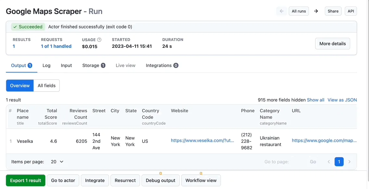The image size is (369, 189).
Task: Click the Succeeded status badge
Action: point(28,27)
